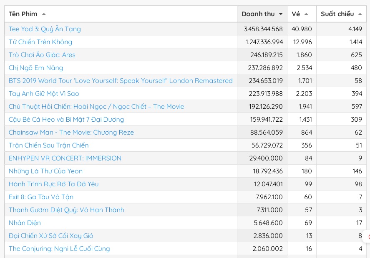Screen dimensions: 370x258
Task: Open Tử Chiến Trên Không movie page
Action: [40, 42]
